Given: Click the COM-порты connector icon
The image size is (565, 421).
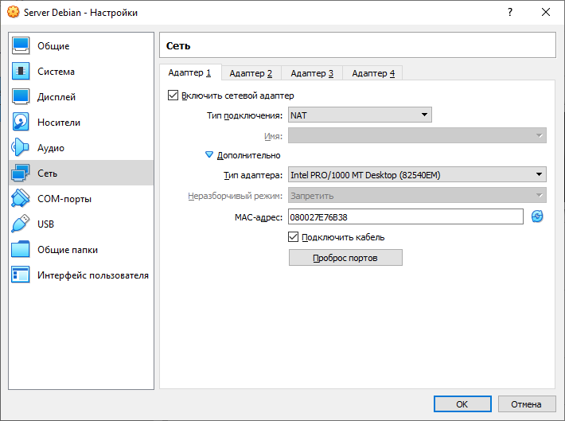Looking at the screenshot, I should (21, 199).
